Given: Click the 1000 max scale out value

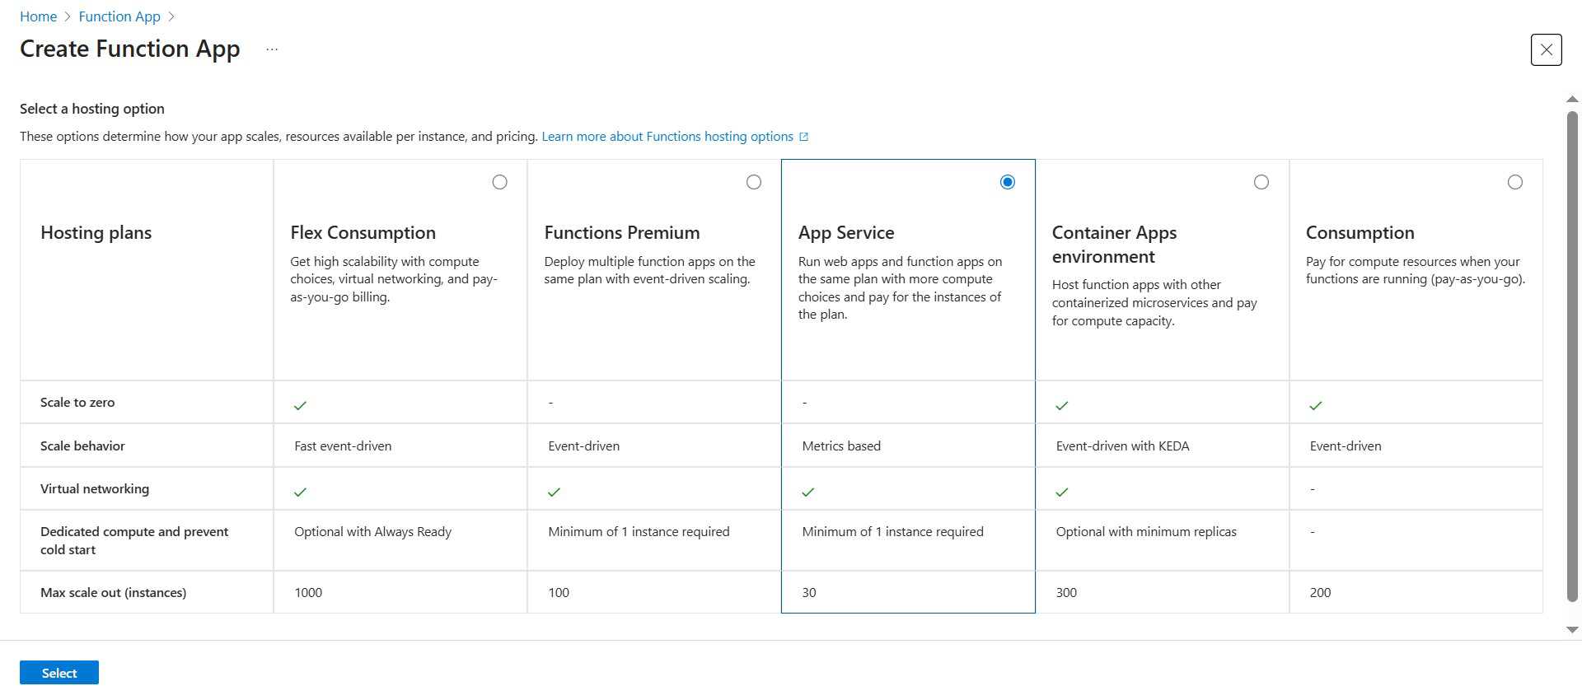Looking at the screenshot, I should [x=308, y=592].
